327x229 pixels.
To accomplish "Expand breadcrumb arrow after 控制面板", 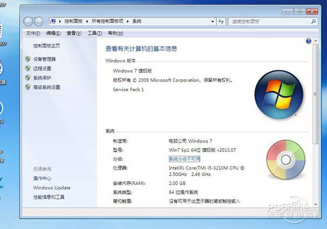I will coord(87,21).
